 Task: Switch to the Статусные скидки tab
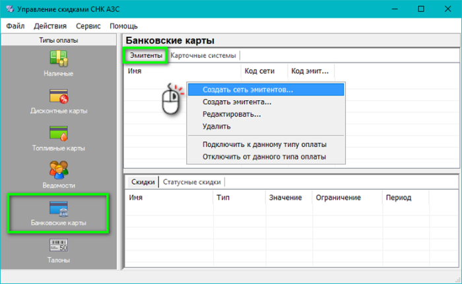coord(191,182)
